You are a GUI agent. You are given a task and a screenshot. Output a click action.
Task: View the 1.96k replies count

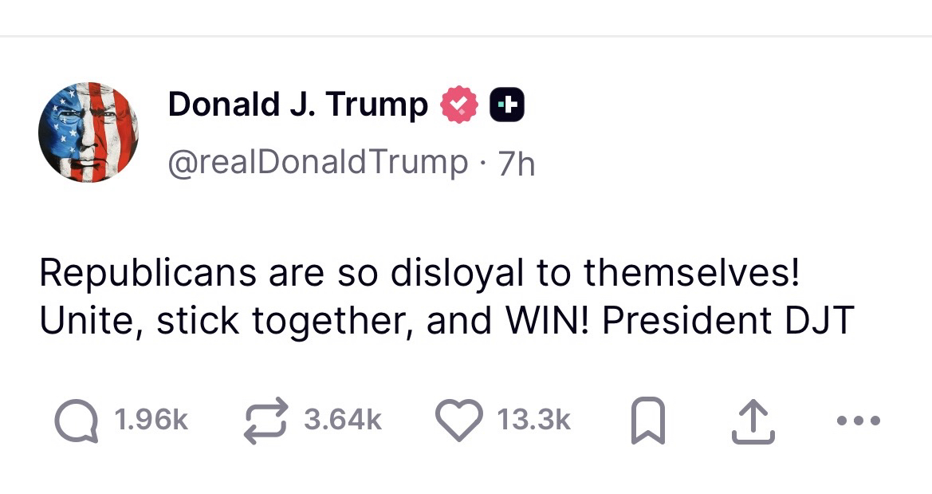coord(151,421)
